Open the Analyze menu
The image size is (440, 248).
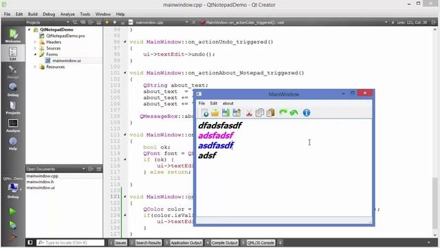coord(67,14)
